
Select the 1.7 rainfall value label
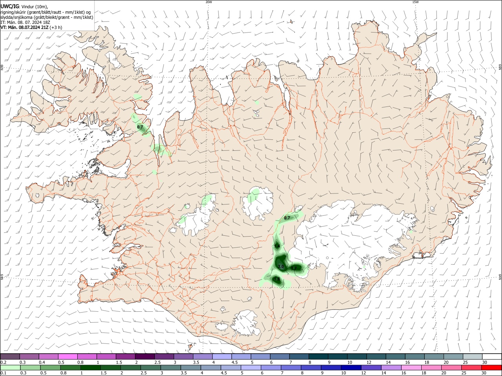click(x=294, y=268)
